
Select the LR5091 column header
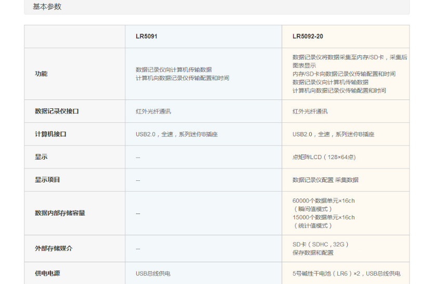[x=147, y=37]
